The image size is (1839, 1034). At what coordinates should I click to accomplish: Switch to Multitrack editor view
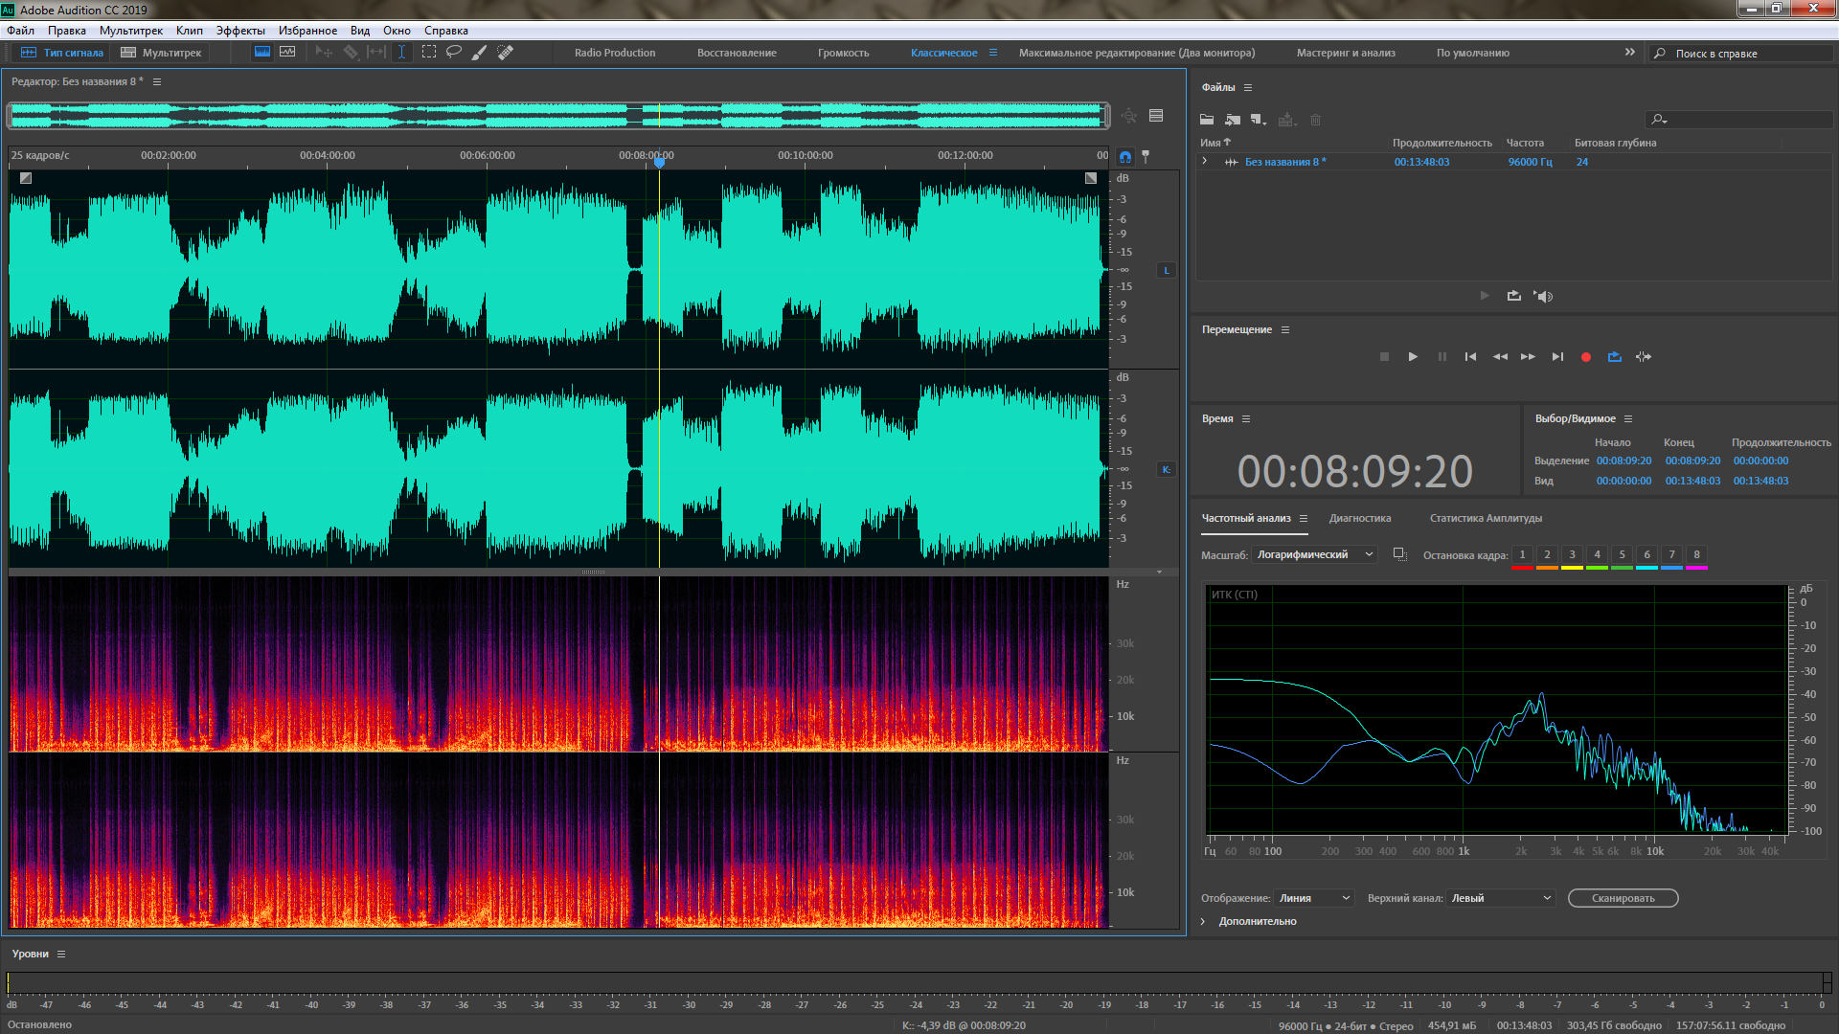pyautogui.click(x=161, y=53)
